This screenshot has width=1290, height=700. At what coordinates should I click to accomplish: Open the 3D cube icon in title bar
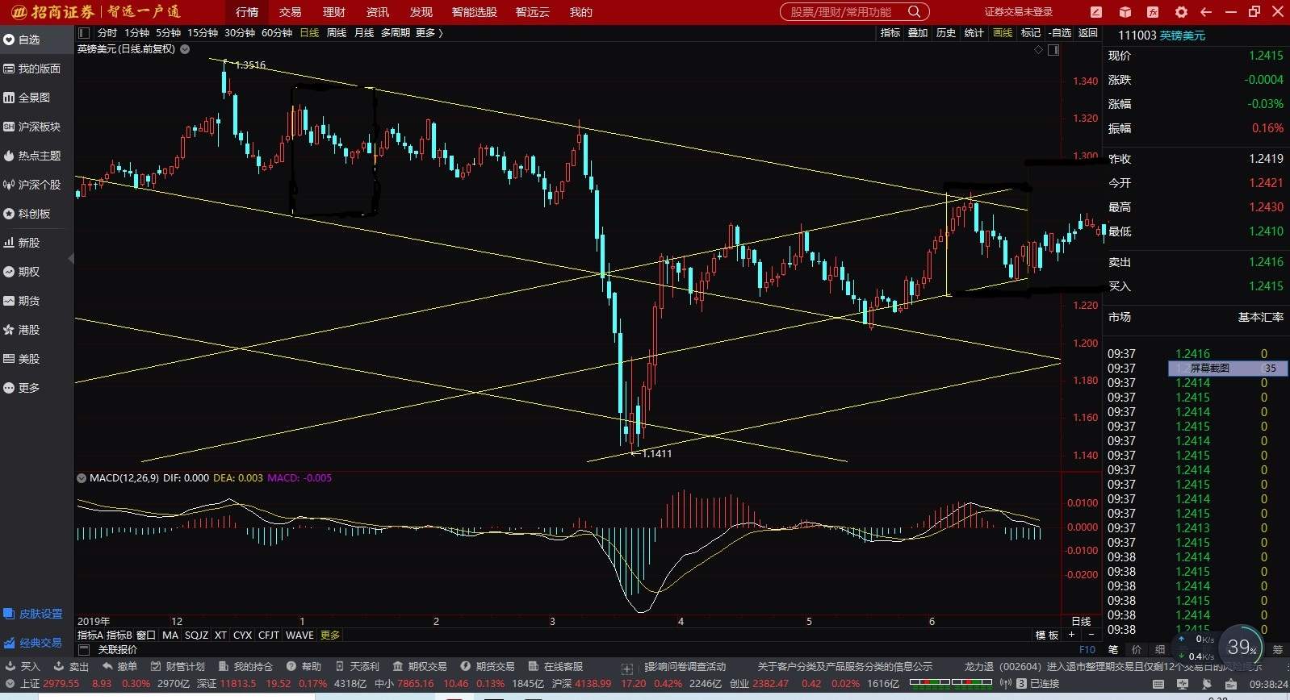(1125, 12)
